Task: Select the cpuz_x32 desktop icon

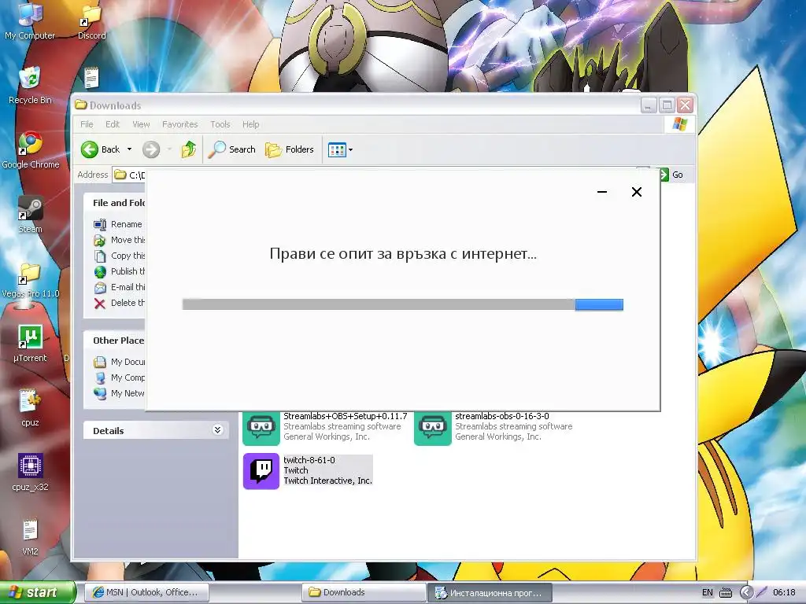Action: [x=31, y=473]
